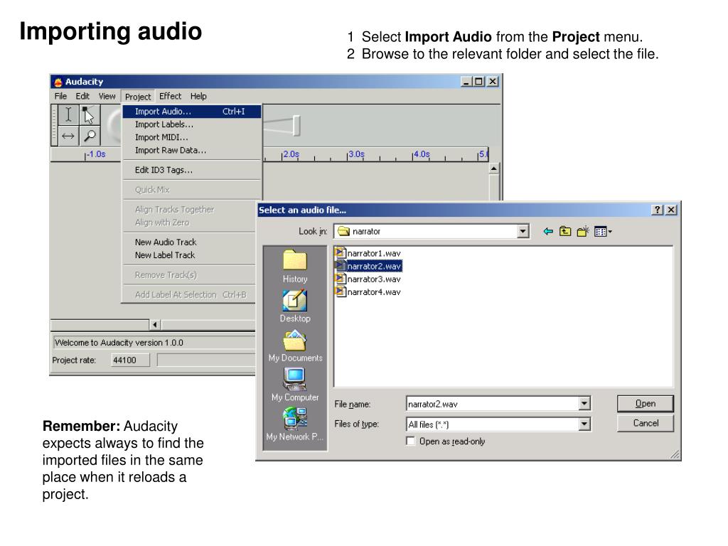Expand the Files of type dropdown

[x=584, y=424]
